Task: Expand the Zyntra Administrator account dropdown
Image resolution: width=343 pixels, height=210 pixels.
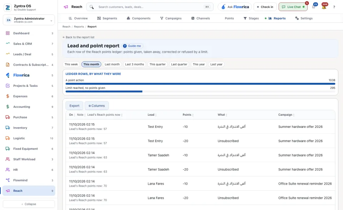Action: 29,20
